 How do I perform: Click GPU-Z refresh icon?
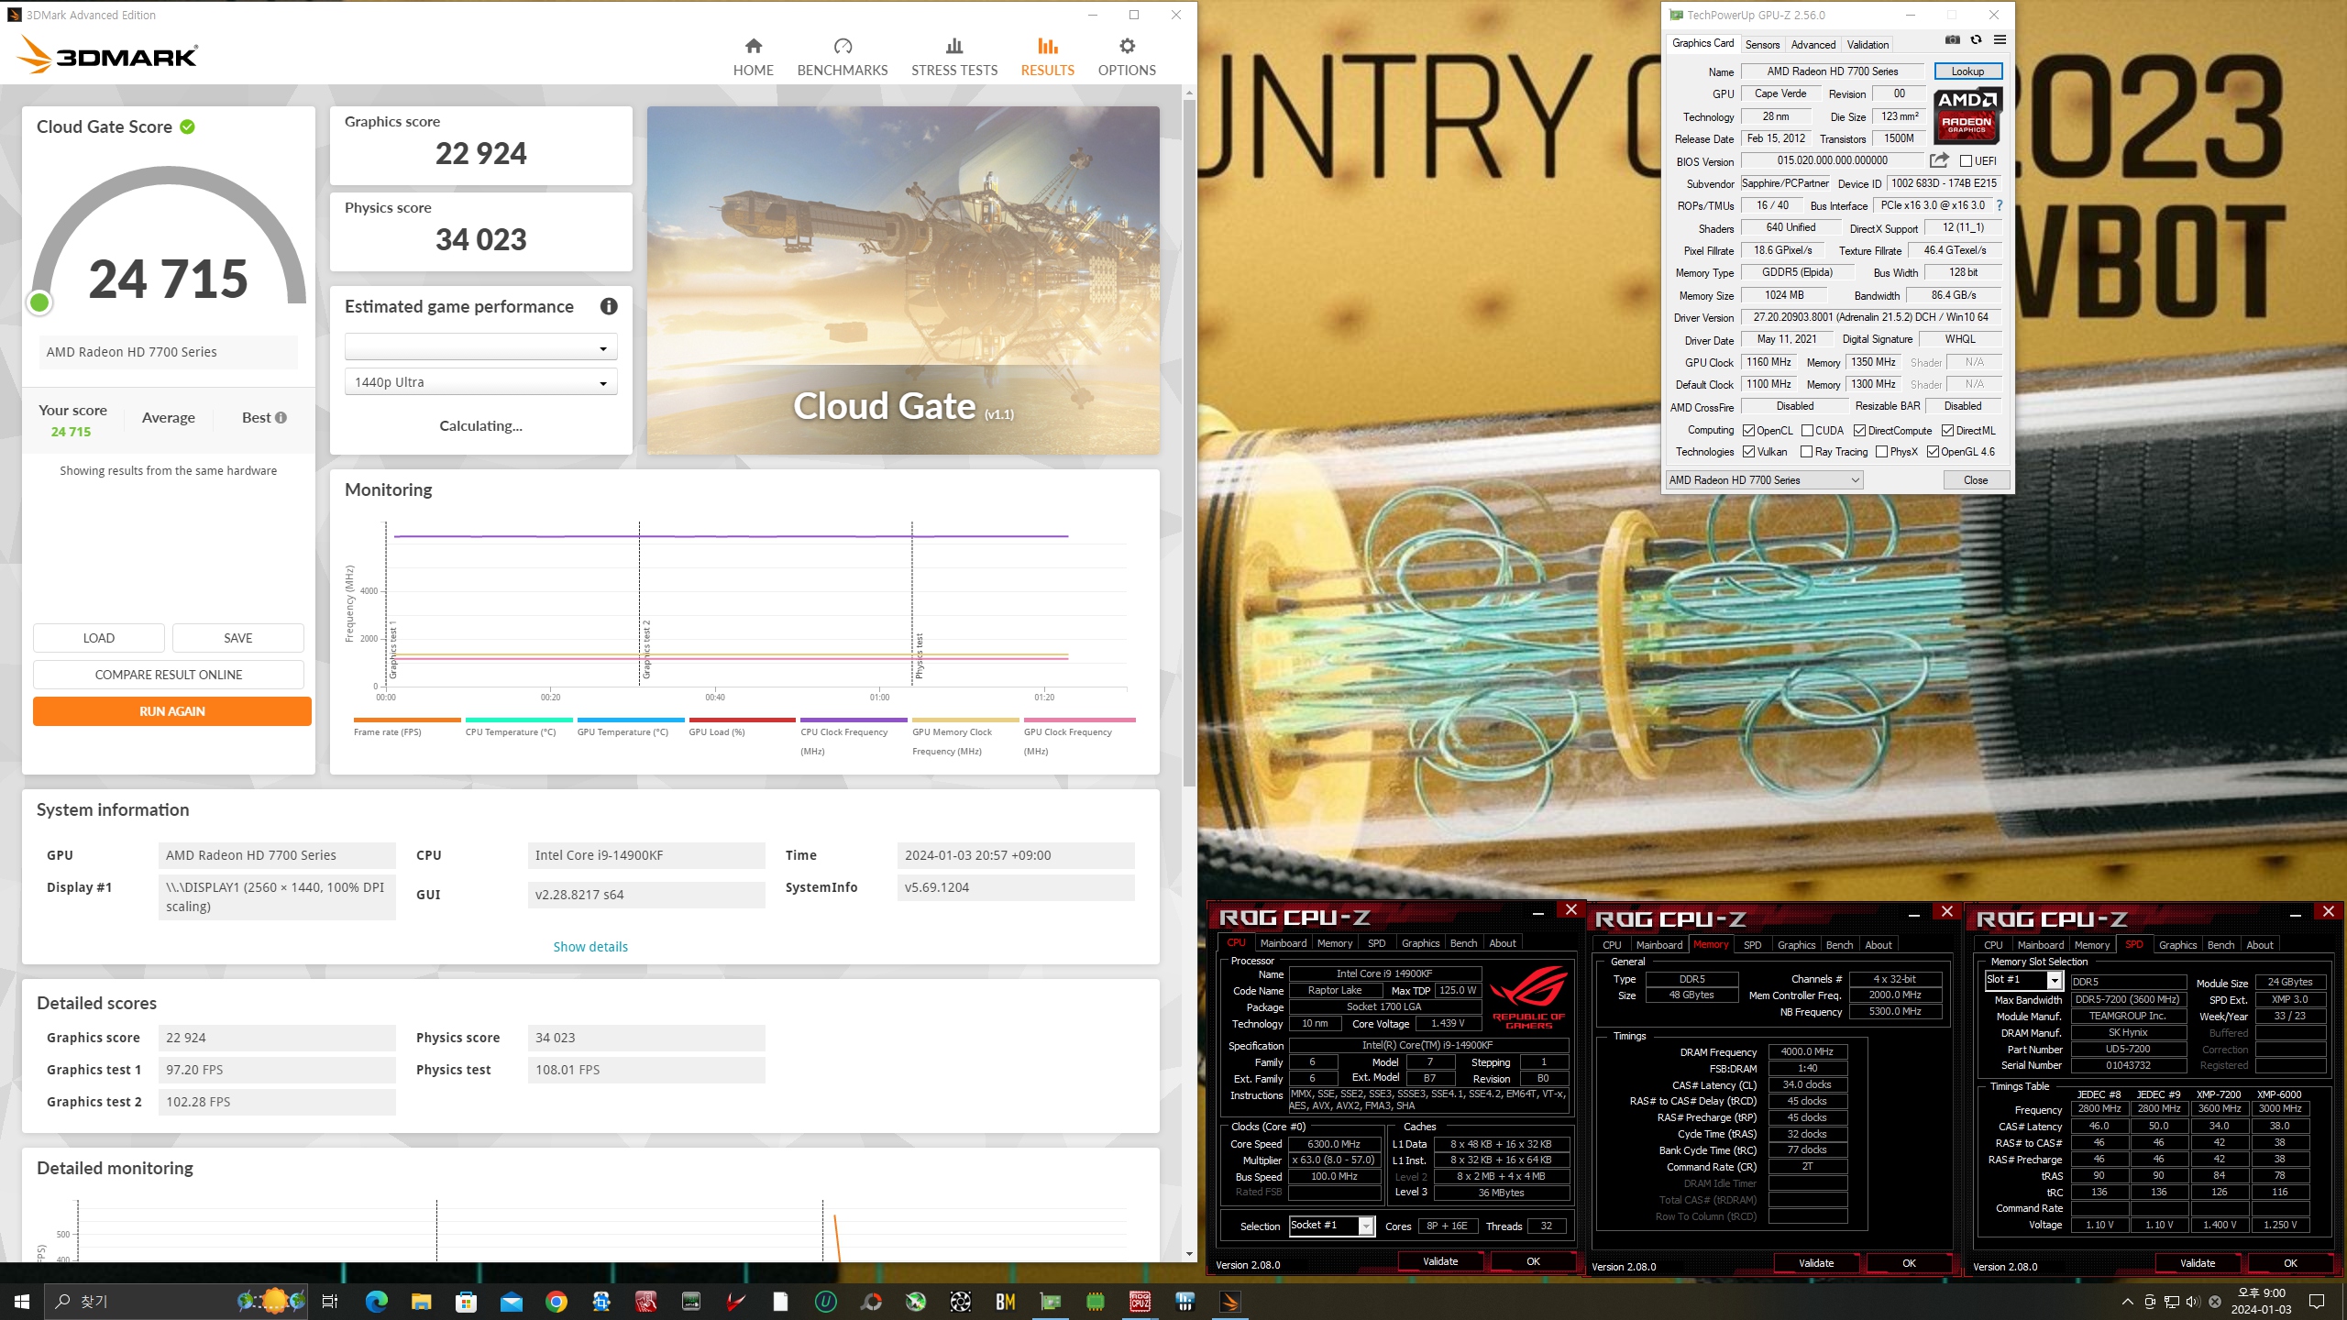pyautogui.click(x=1976, y=40)
